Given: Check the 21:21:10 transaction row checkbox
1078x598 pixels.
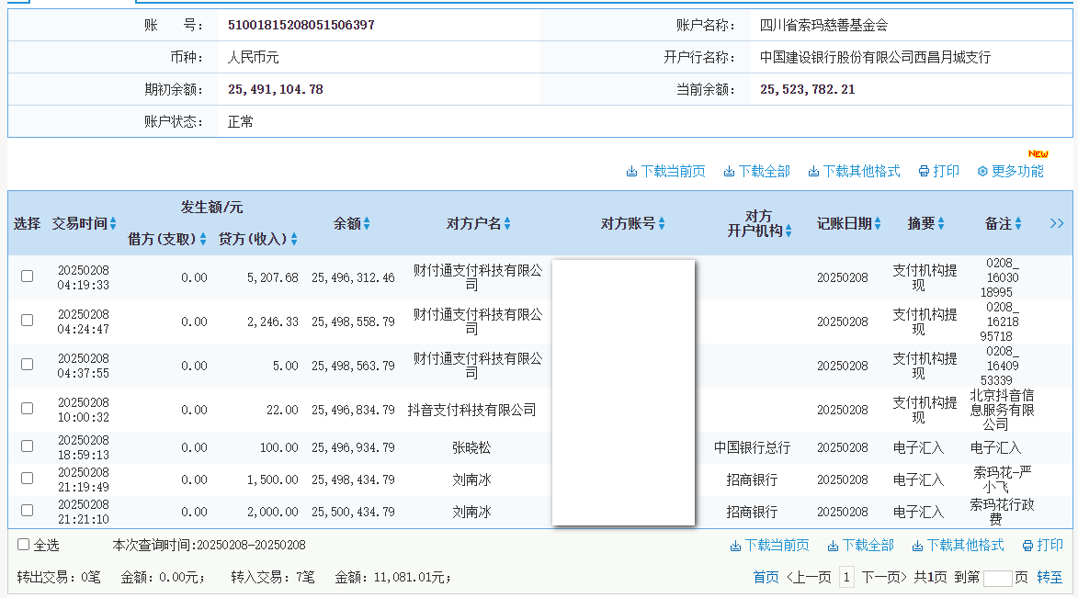Looking at the screenshot, I should [27, 510].
